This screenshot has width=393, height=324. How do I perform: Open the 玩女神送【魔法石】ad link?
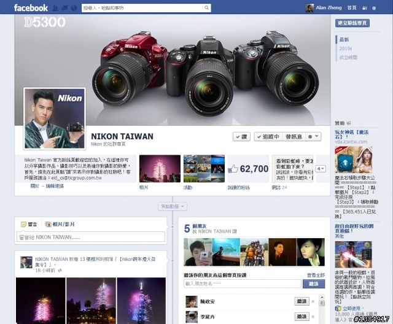click(352, 134)
